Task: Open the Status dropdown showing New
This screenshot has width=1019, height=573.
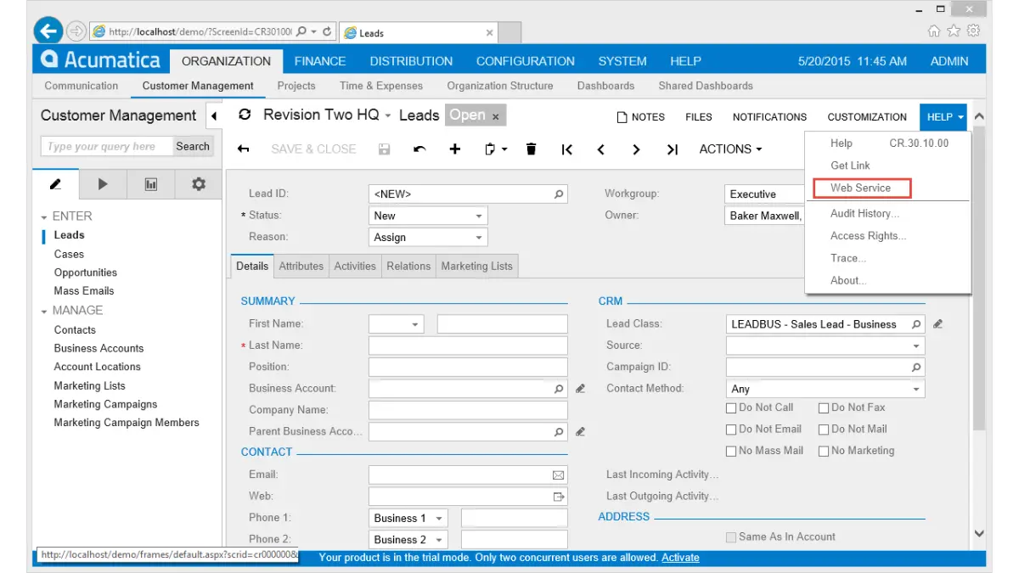Action: click(478, 215)
